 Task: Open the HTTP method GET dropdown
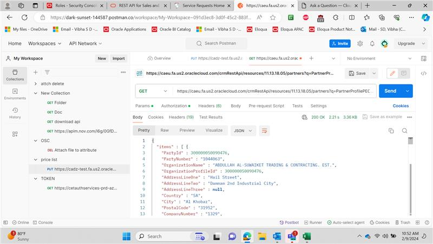click(x=153, y=91)
